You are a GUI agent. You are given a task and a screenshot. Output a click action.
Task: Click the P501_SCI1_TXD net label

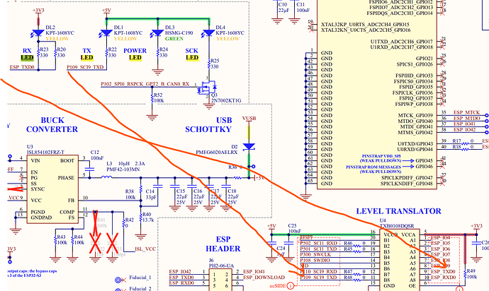click(x=318, y=249)
